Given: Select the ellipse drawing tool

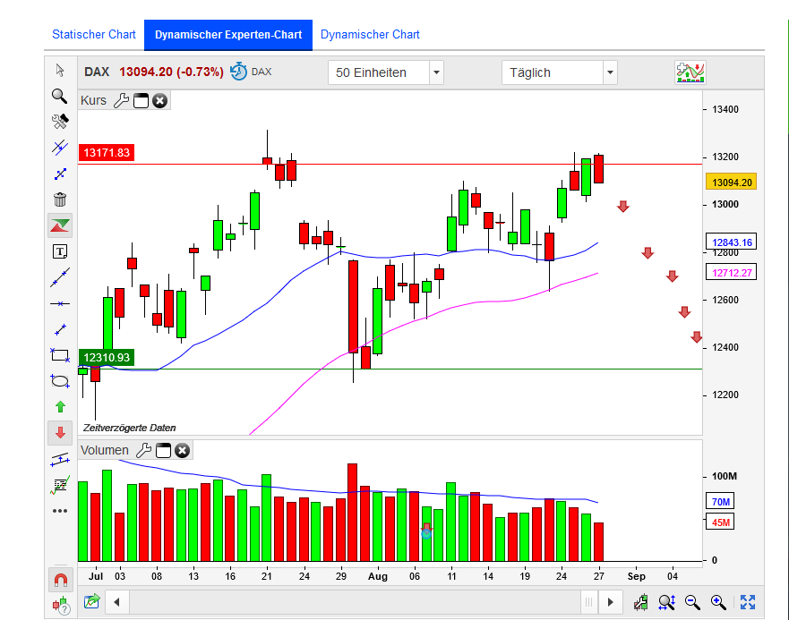Looking at the screenshot, I should 60,381.
